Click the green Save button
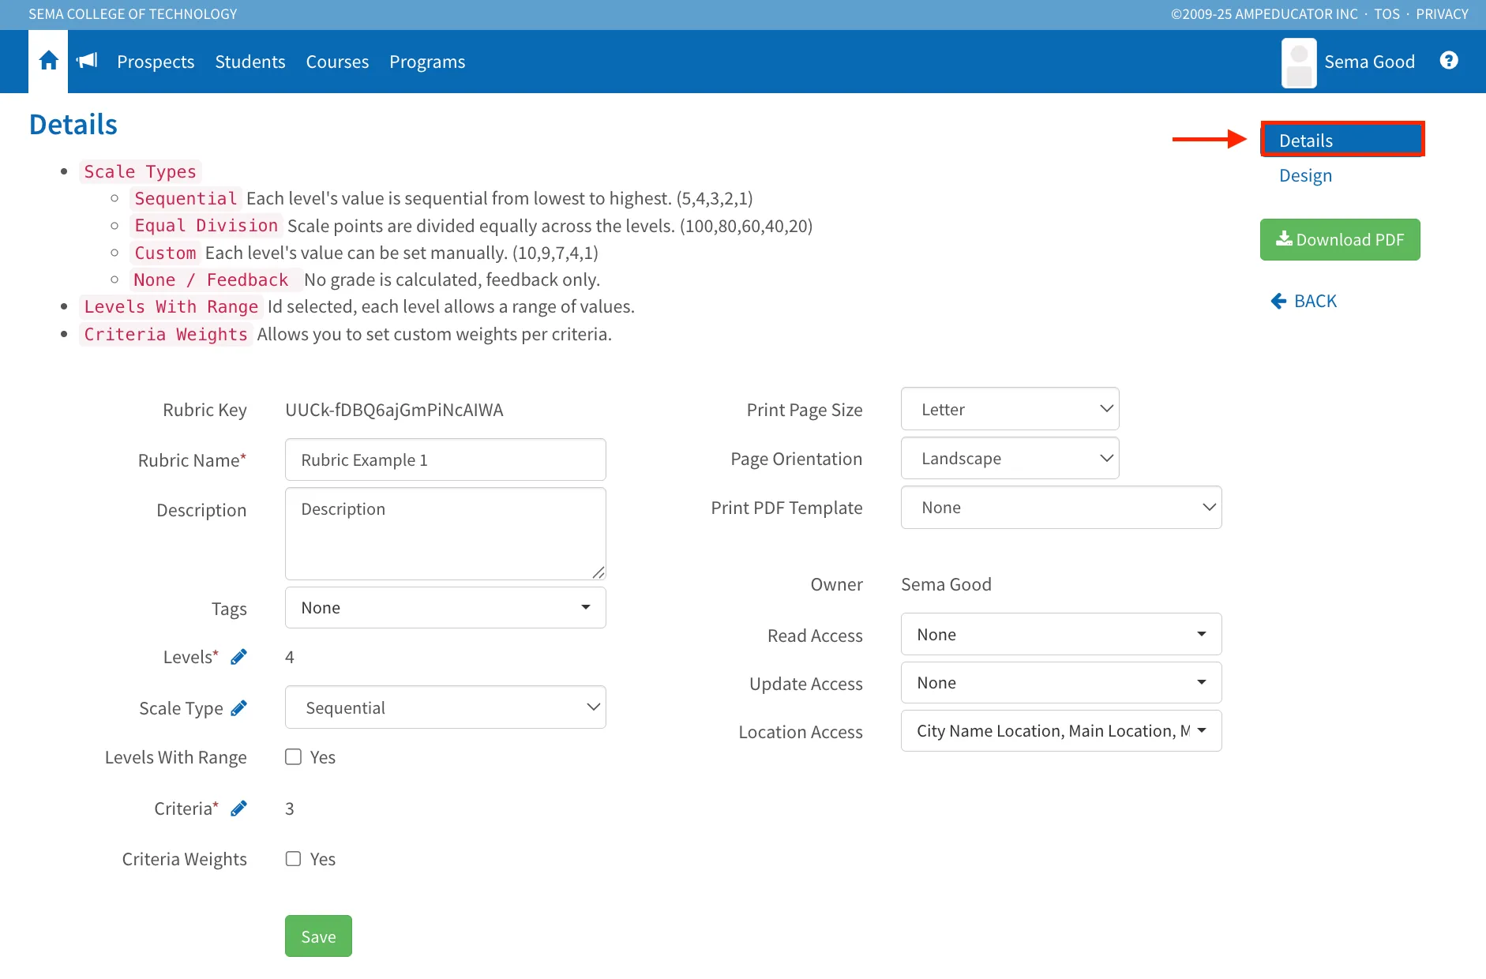1486x979 pixels. [318, 936]
